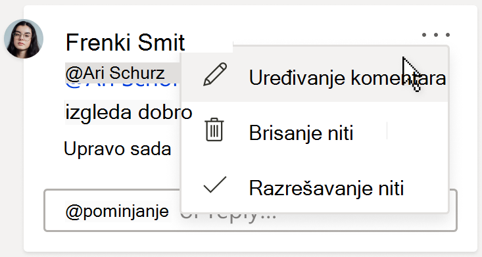
Task: Click the @Ari Schurz mention
Action: pos(115,73)
